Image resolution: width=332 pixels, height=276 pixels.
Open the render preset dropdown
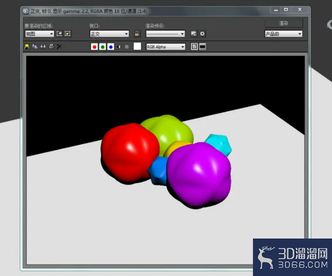(165, 34)
